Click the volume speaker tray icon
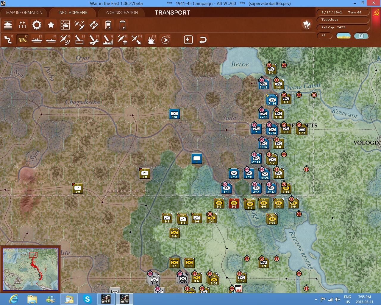Screen dimensions: 381x305 (x=337, y=299)
